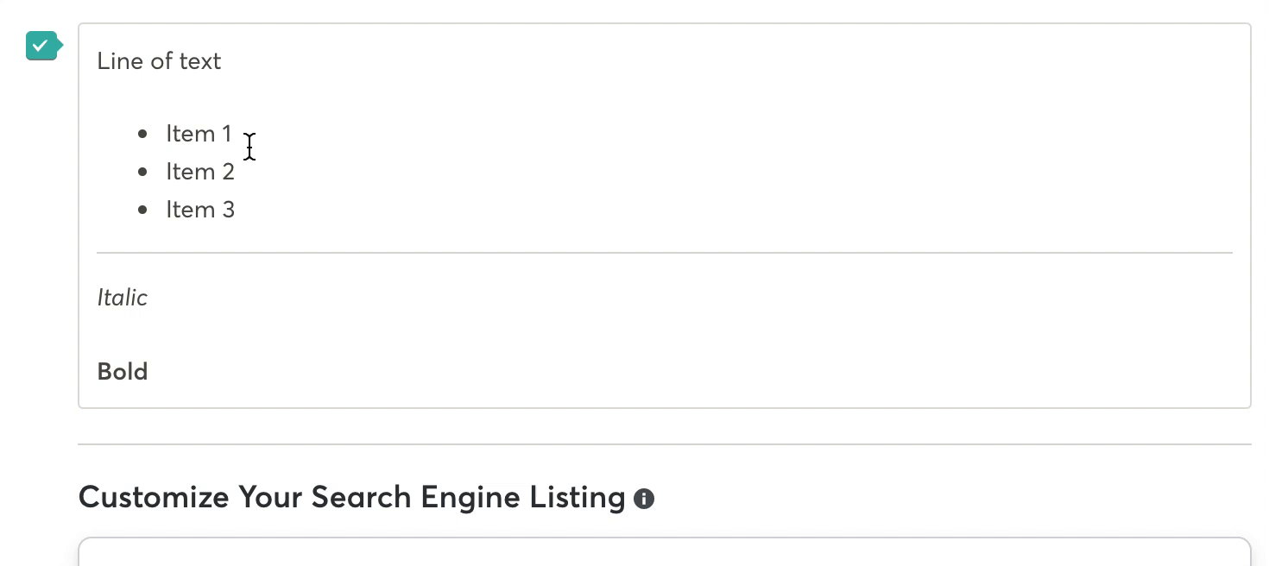Click the blank line between Italic and Bold

(x=665, y=335)
